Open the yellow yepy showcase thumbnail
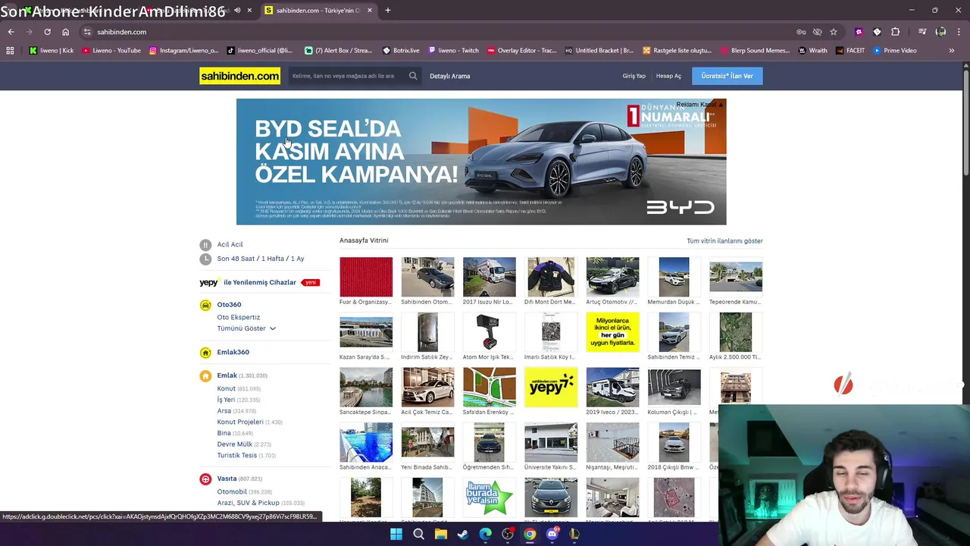The image size is (970, 546). pos(551,387)
